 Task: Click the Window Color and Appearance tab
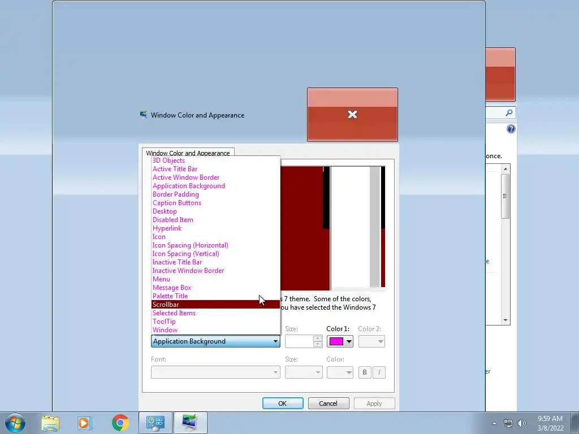pyautogui.click(x=188, y=153)
